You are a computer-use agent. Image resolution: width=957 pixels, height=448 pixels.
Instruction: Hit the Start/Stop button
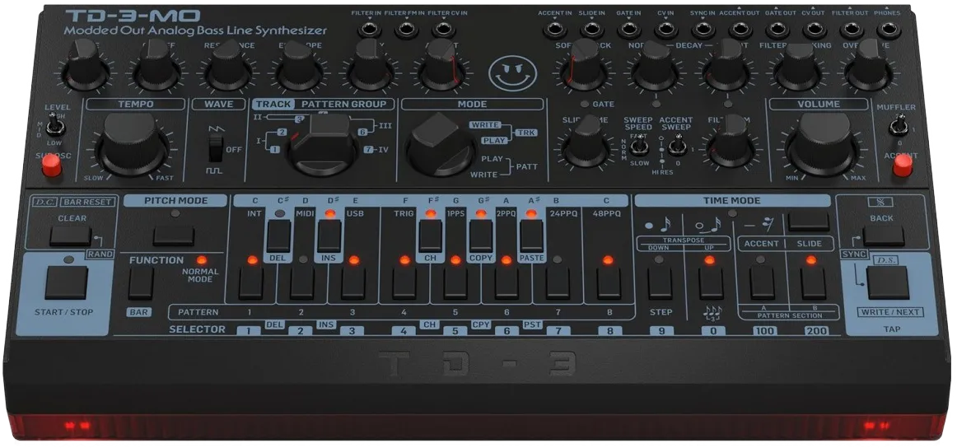pyautogui.click(x=66, y=282)
